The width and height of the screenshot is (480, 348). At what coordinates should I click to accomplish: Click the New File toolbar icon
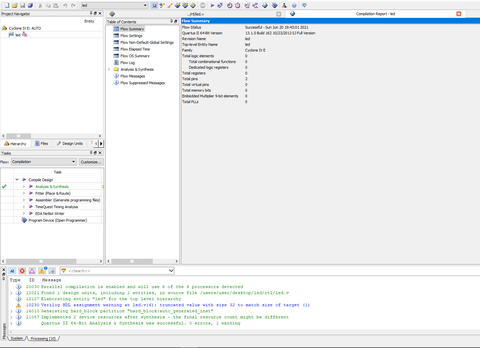coord(7,5)
